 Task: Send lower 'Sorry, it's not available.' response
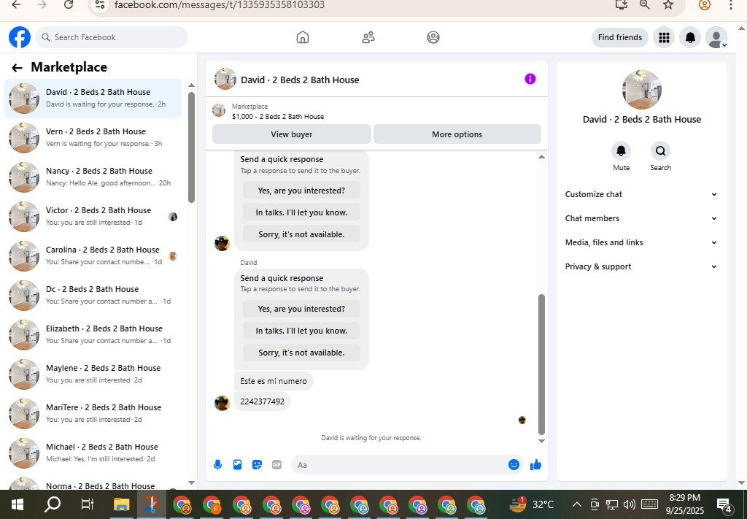tap(301, 353)
